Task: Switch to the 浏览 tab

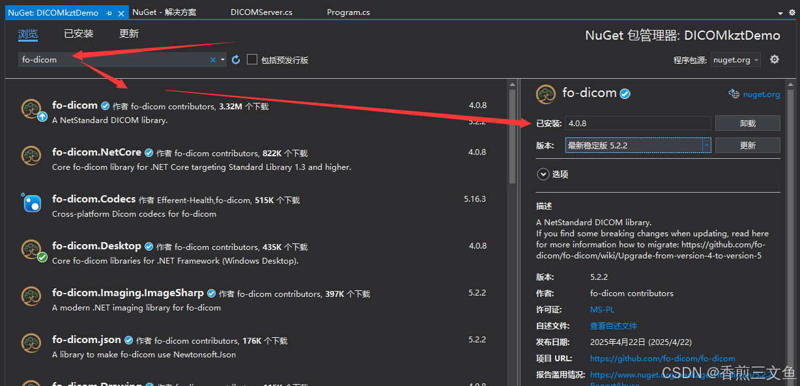Action: click(28, 34)
